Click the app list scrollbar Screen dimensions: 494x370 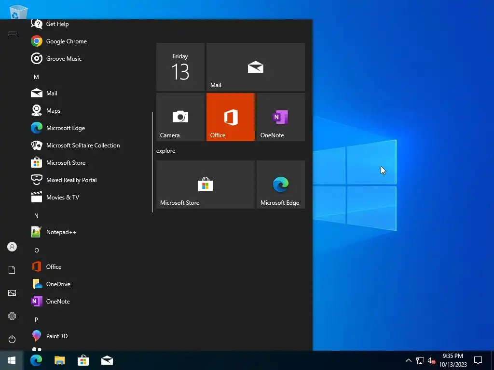[x=152, y=162]
